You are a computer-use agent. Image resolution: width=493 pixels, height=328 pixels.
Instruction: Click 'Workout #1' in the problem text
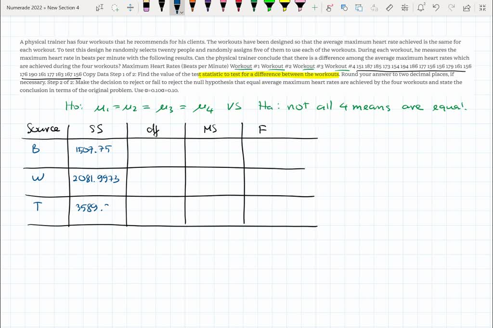(x=245, y=66)
